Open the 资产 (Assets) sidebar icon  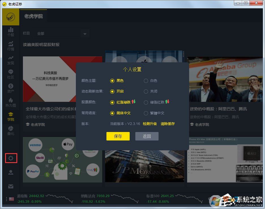pos(11,88)
